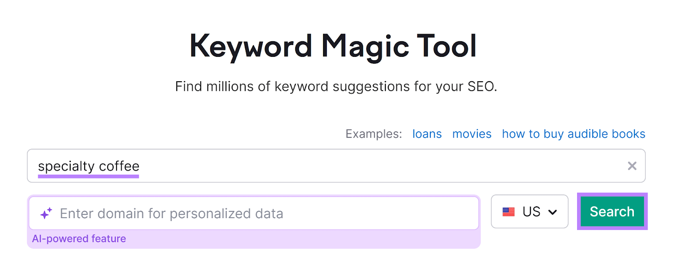Open the "loans" example keyword
The height and width of the screenshot is (280, 673).
tap(427, 134)
